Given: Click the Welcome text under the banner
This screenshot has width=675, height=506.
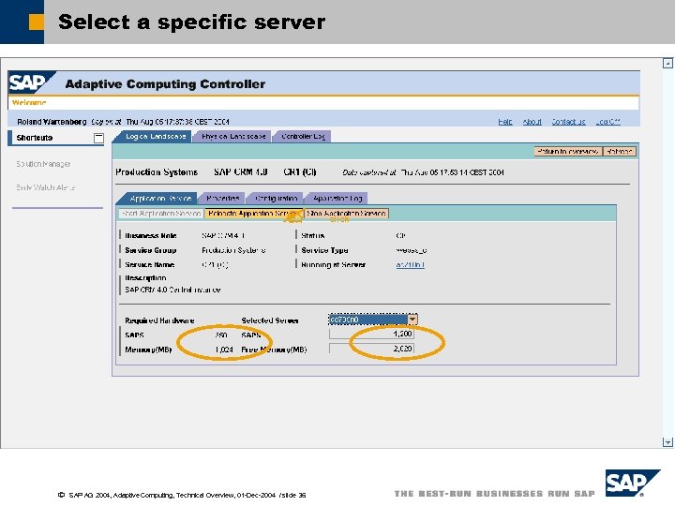Looking at the screenshot, I should tap(29, 103).
